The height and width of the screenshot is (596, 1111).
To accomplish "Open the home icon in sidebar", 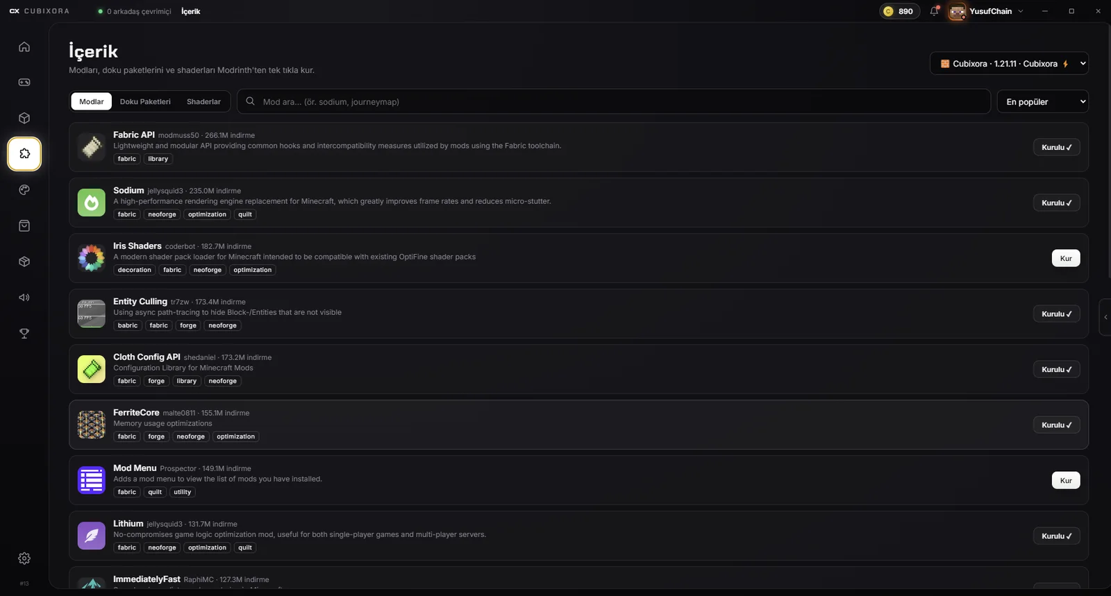I will click(x=24, y=46).
